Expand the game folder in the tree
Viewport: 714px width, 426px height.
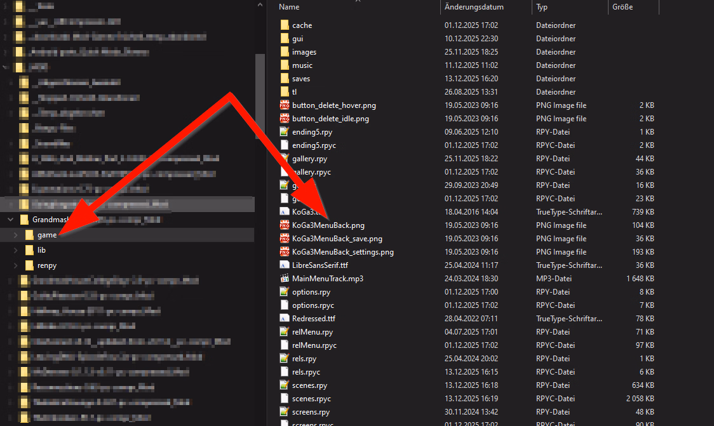coord(15,235)
